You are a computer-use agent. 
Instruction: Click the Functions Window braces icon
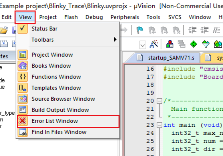(x=23, y=77)
